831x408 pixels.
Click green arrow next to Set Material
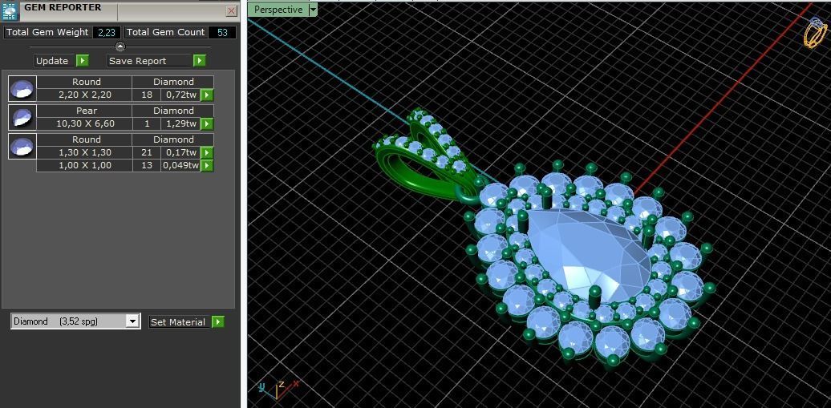click(x=218, y=322)
